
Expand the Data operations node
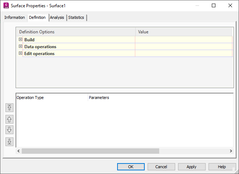[20, 46]
